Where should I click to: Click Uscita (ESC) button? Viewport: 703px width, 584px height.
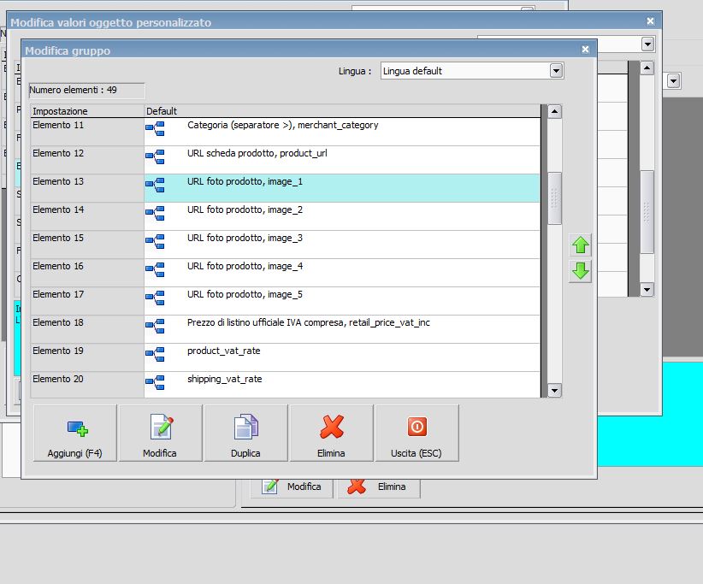pyautogui.click(x=416, y=433)
